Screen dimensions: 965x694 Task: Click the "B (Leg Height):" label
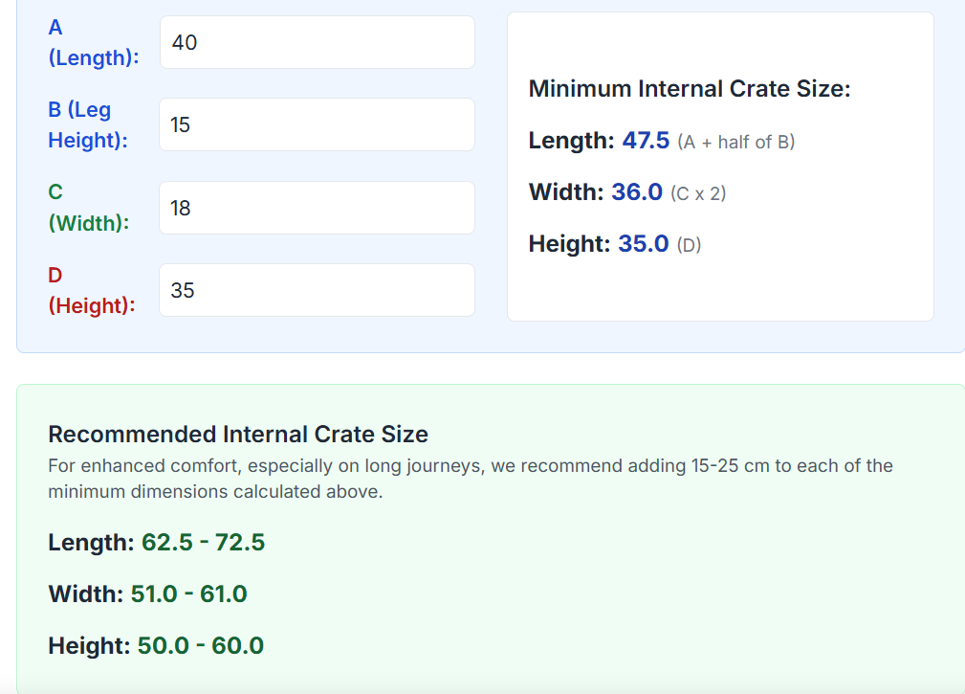point(87,125)
